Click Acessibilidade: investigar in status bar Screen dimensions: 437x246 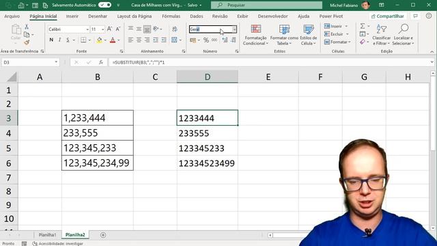pyautogui.click(x=58, y=243)
